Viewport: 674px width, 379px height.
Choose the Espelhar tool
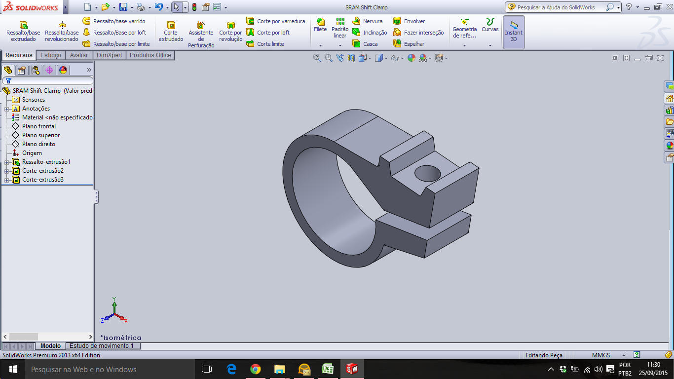[409, 44]
